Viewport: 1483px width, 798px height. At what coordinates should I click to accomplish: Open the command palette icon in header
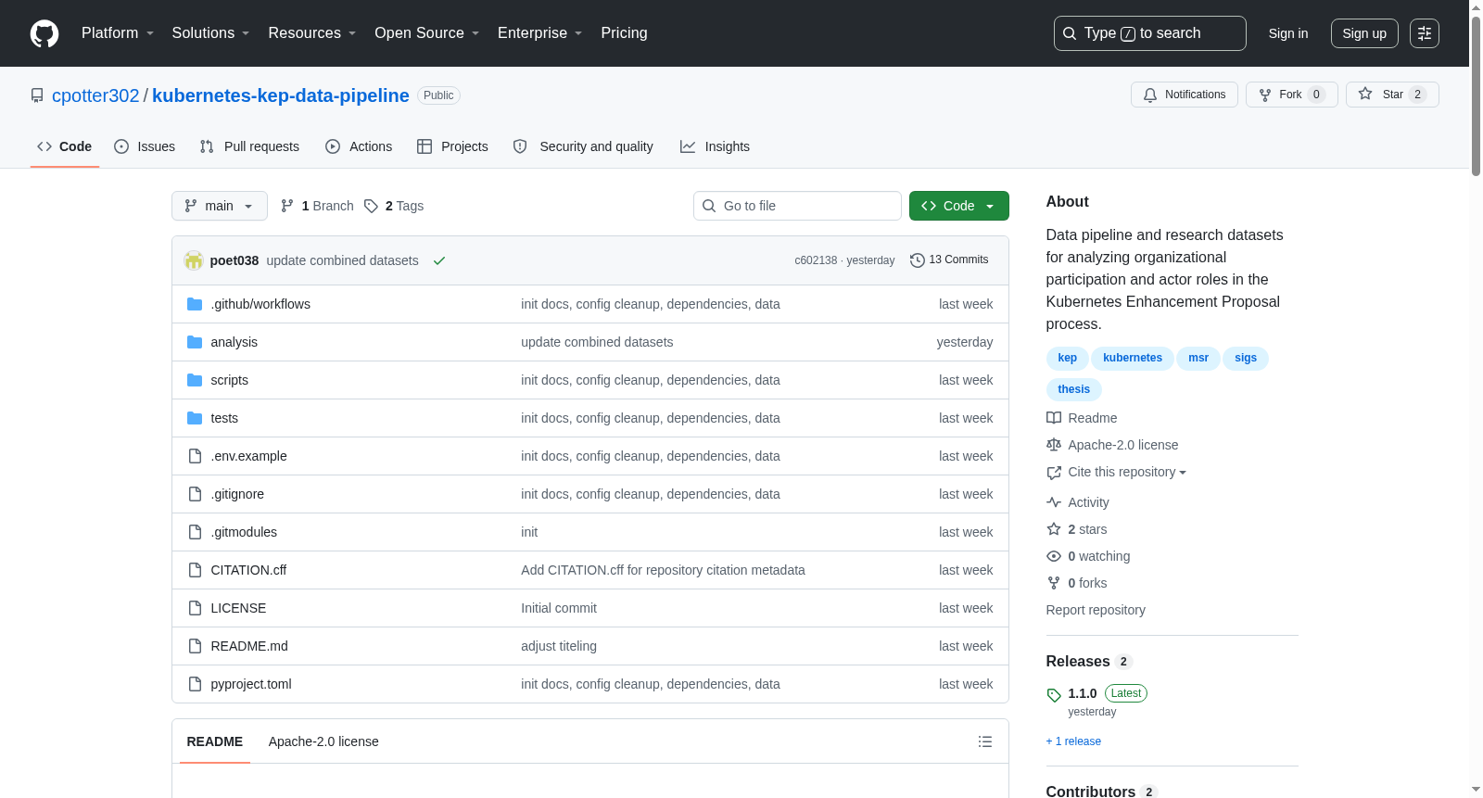point(1425,33)
